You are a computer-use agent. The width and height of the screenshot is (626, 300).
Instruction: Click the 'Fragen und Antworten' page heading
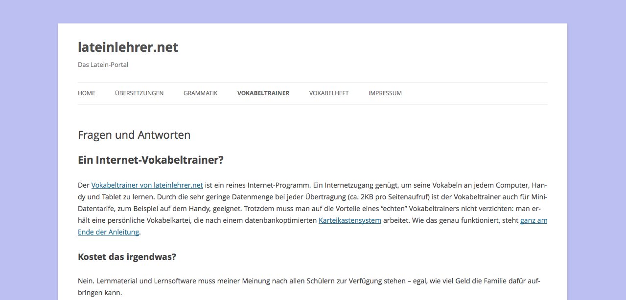[134, 135]
